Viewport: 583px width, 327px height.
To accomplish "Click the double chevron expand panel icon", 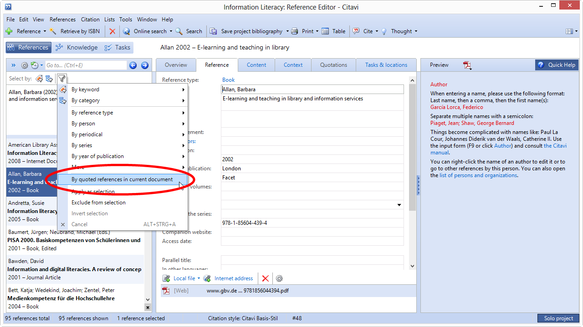I will (x=13, y=65).
